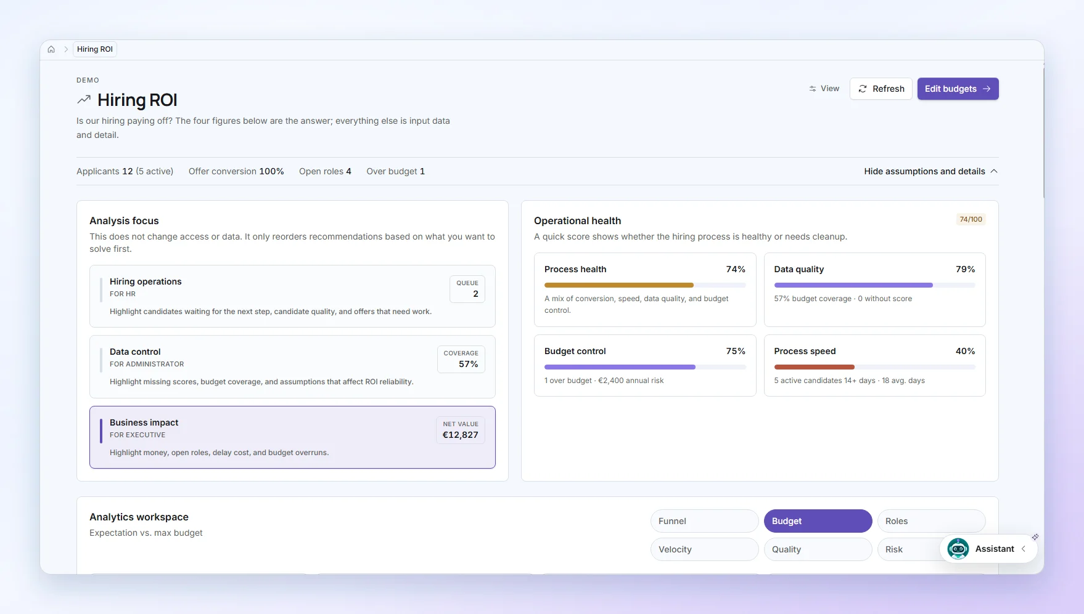Click the NET VALUE €12,827 badge
This screenshot has width=1084, height=614.
[x=461, y=430]
